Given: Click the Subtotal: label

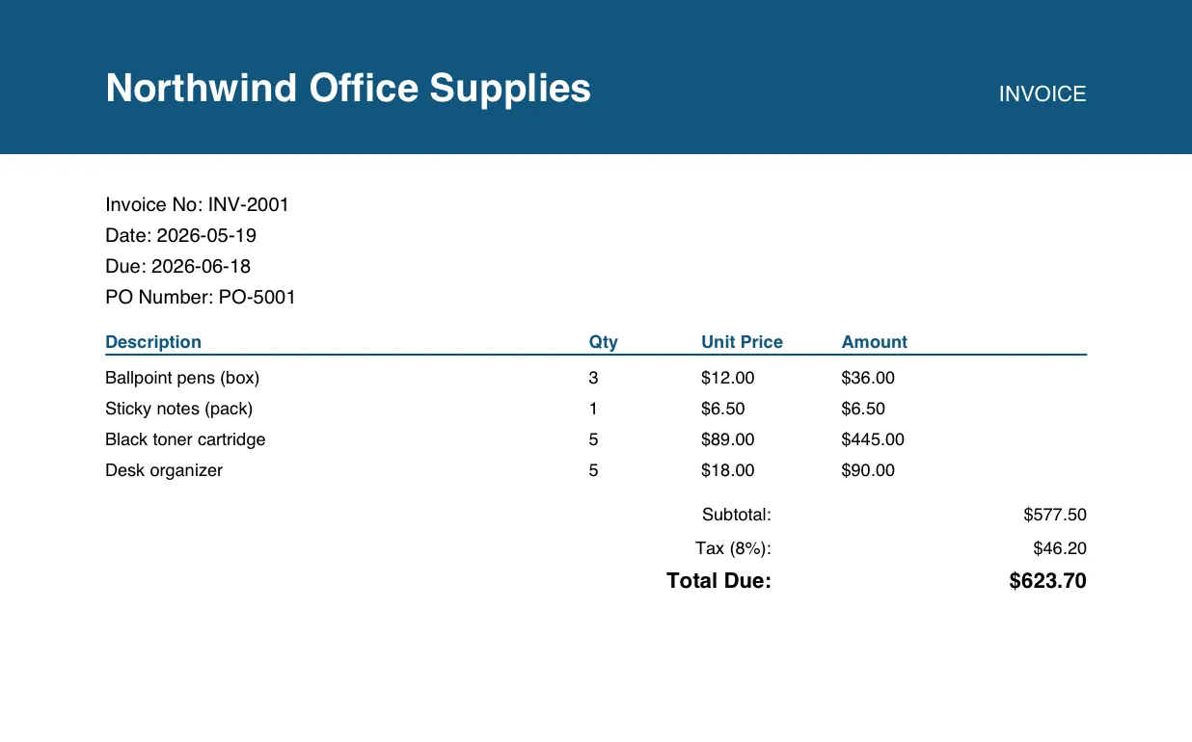Looking at the screenshot, I should [x=737, y=515].
